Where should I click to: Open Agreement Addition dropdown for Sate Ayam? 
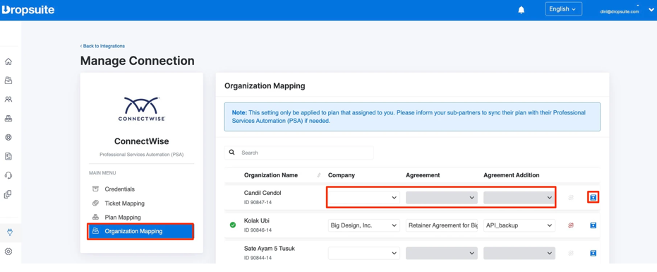[x=519, y=253]
